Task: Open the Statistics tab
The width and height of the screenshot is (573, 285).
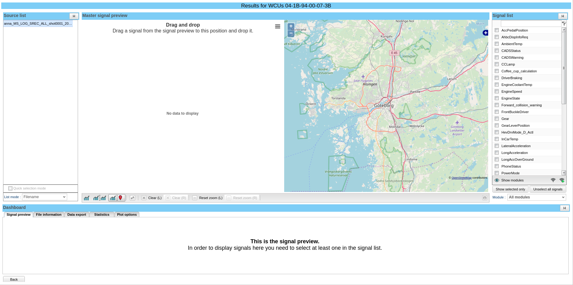Action: 102,215
